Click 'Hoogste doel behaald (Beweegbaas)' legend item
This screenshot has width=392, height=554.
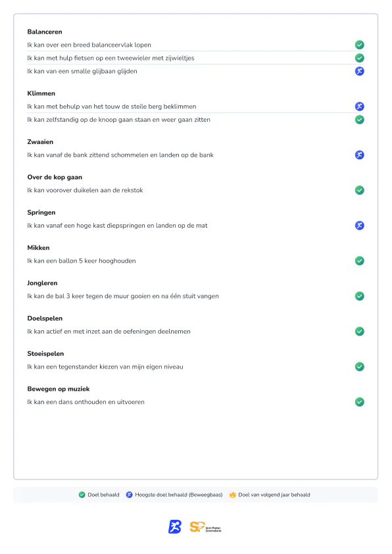coord(174,495)
